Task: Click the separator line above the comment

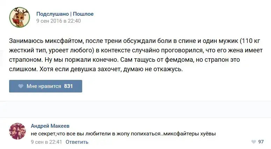Action: 135,117
